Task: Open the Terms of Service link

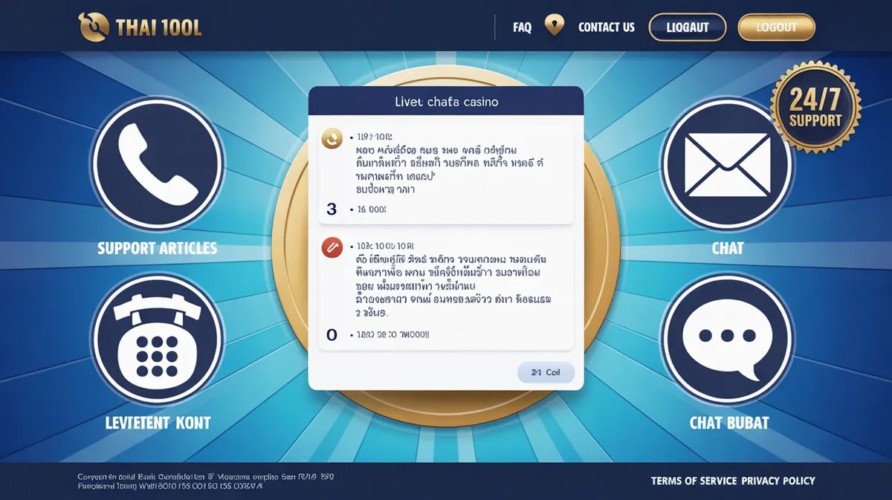Action: pos(694,481)
